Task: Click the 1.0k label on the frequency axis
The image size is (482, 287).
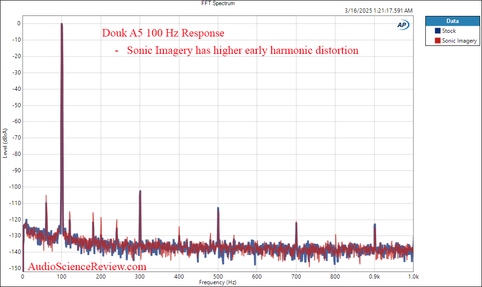Action: tap(414, 277)
